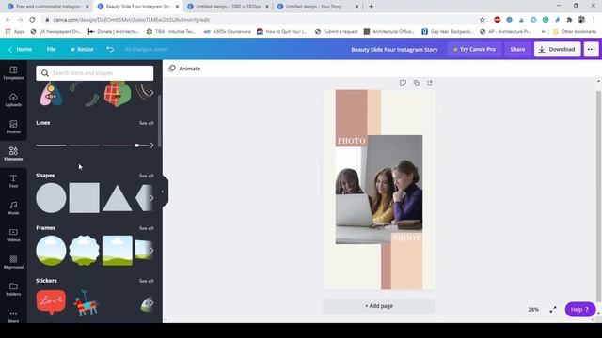Enter fullscreen presentation mode icon
The image size is (602, 338).
[x=553, y=309]
